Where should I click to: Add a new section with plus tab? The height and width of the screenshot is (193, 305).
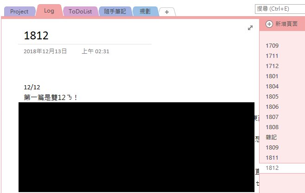[x=167, y=12]
